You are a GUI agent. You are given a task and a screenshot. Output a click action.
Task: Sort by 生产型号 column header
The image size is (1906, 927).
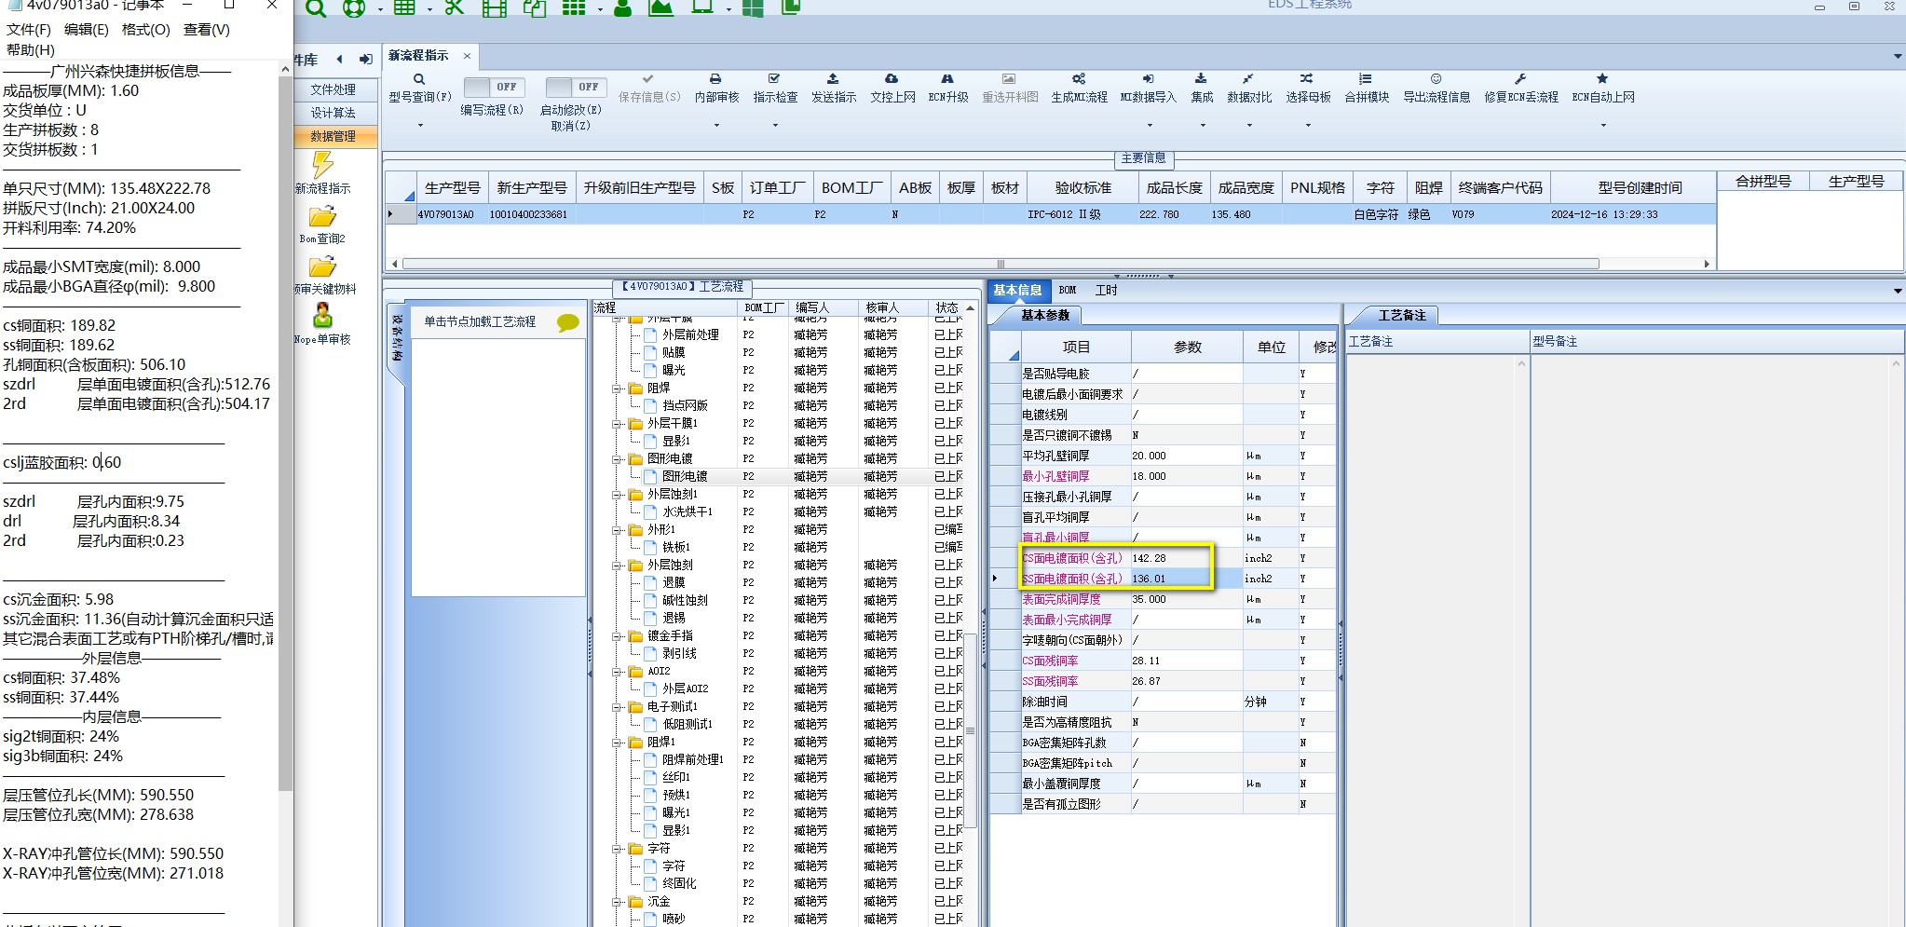coord(452,188)
